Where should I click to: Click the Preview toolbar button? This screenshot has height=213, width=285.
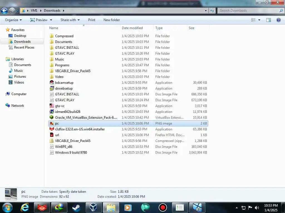click(x=39, y=20)
